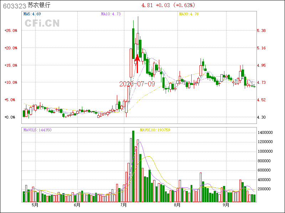Select the MA10:4.73 indicator label
The width and height of the screenshot is (285, 213).
(x=111, y=14)
